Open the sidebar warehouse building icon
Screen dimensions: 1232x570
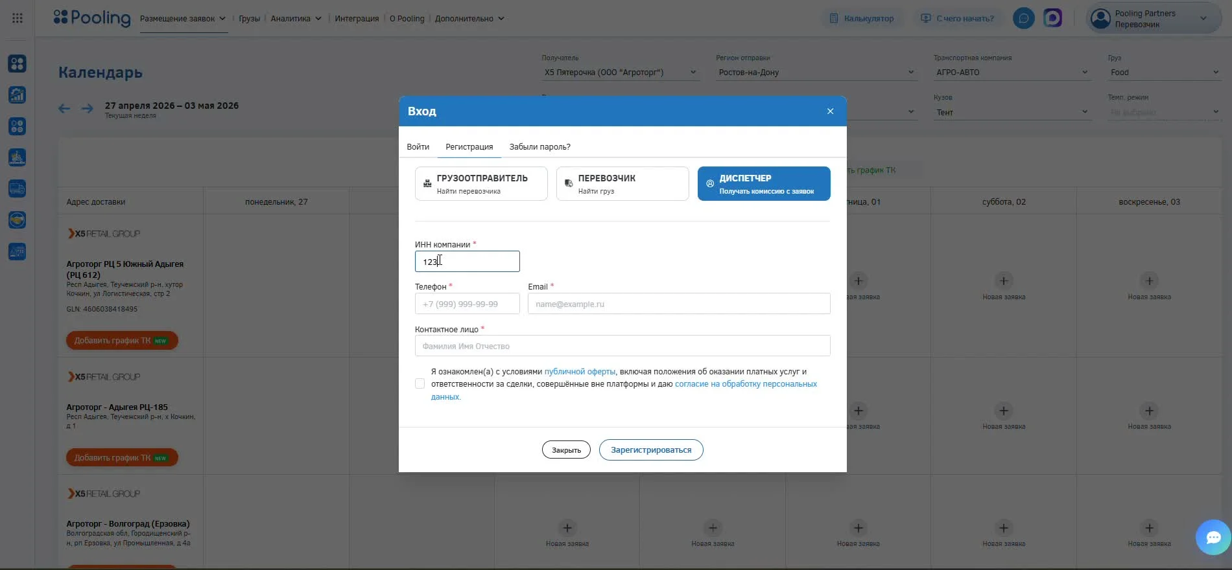[x=18, y=251]
